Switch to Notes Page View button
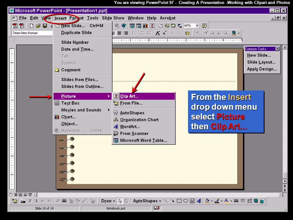The height and width of the screenshot is (220, 293). (x=25, y=195)
